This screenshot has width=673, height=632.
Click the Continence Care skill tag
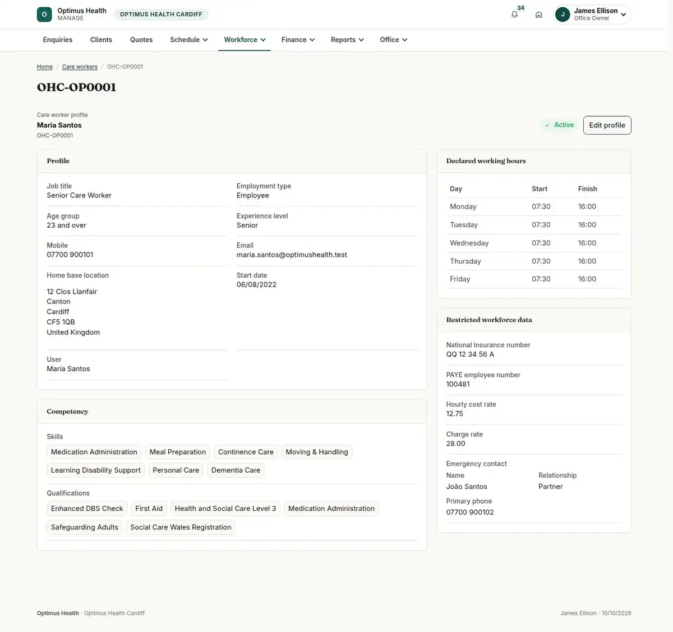[x=246, y=452]
